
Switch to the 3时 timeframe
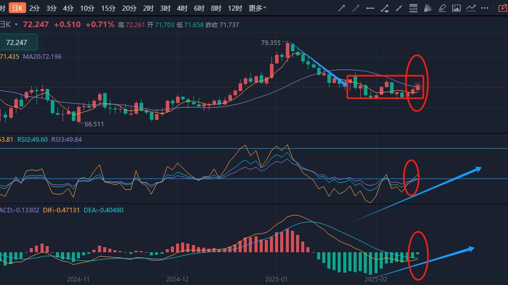165,8
